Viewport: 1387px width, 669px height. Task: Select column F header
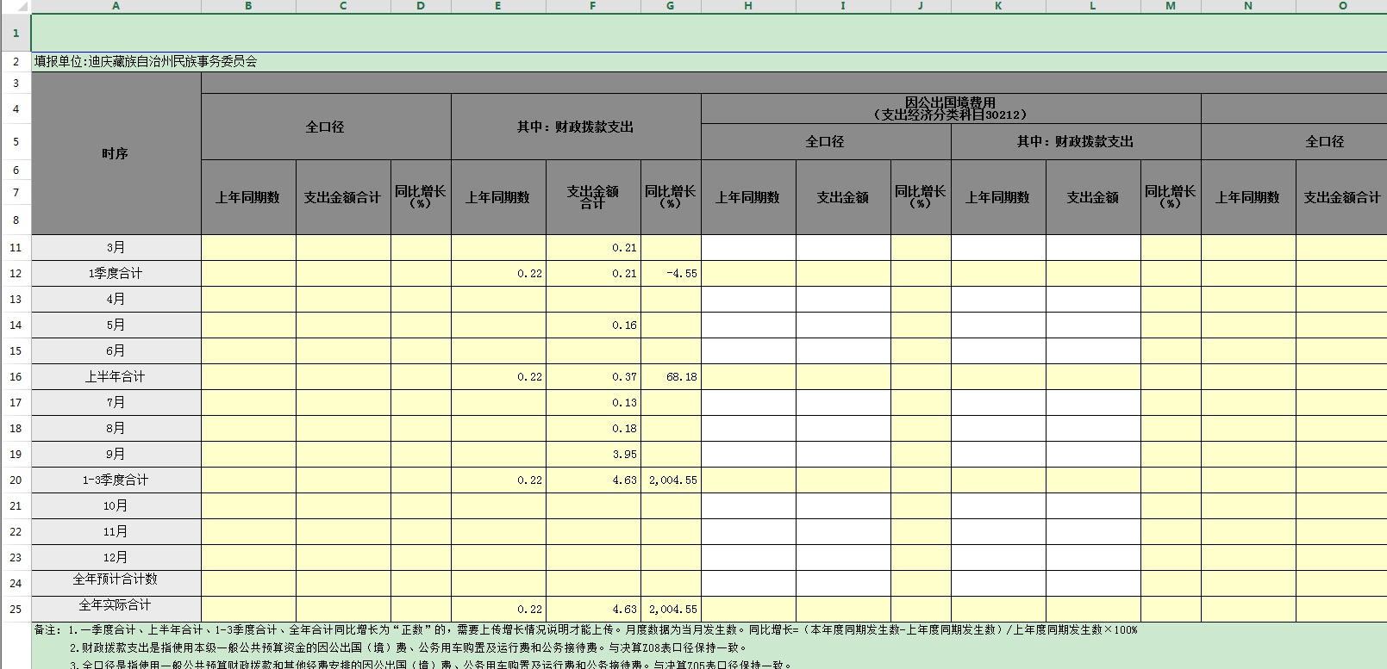point(593,6)
